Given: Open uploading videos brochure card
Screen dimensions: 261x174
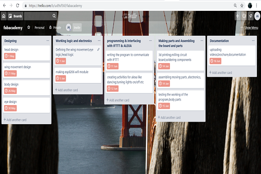Looking at the screenshot, I should (232, 56).
